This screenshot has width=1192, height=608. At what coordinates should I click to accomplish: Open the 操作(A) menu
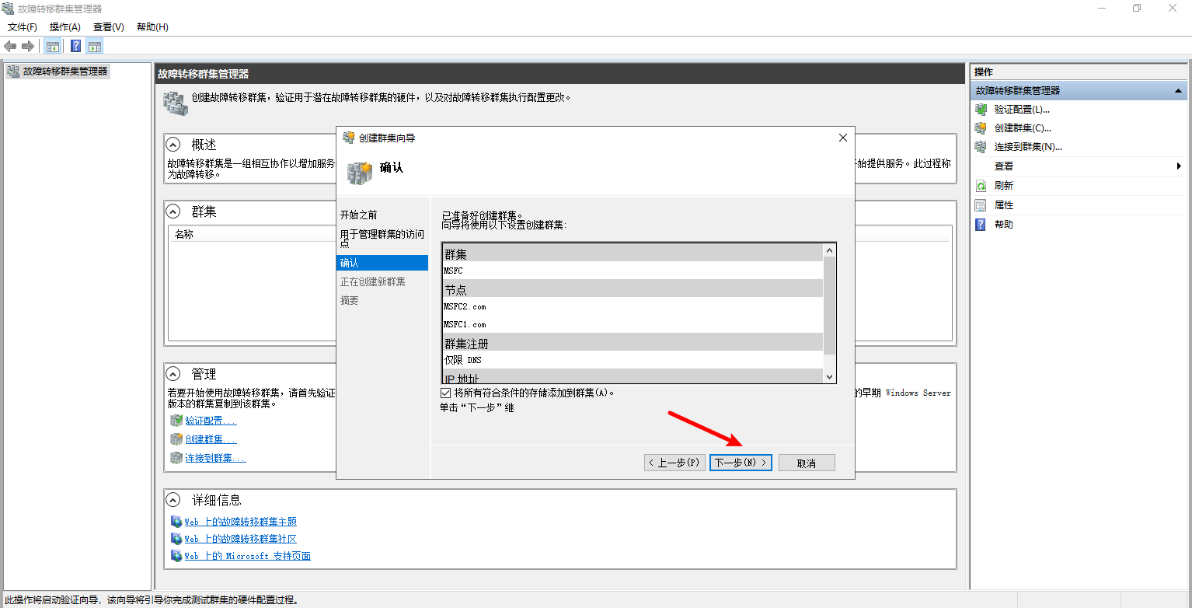[x=65, y=27]
